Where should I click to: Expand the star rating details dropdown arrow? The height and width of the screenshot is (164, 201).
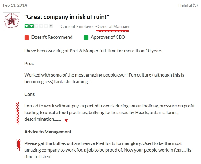[x=51, y=26]
